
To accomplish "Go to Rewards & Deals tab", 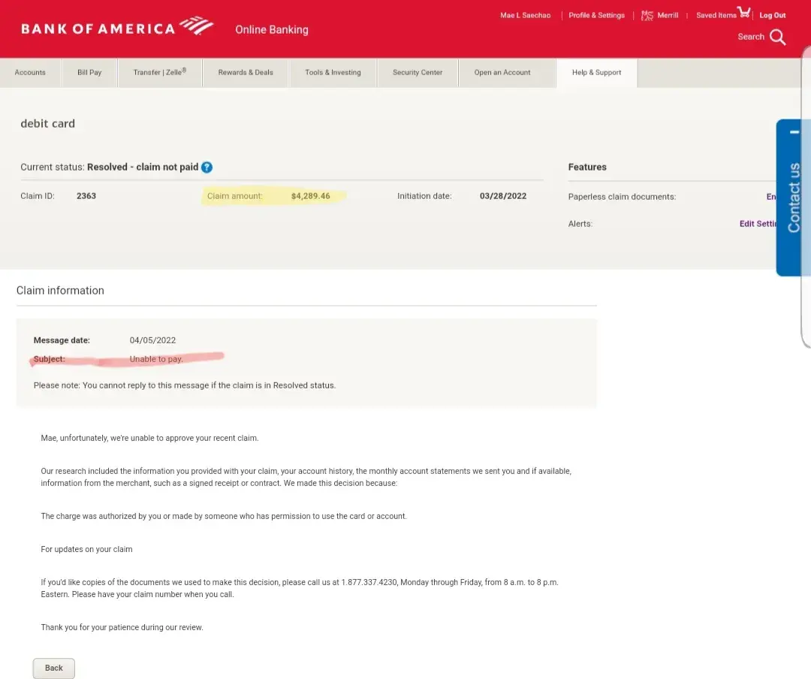I will [x=246, y=72].
